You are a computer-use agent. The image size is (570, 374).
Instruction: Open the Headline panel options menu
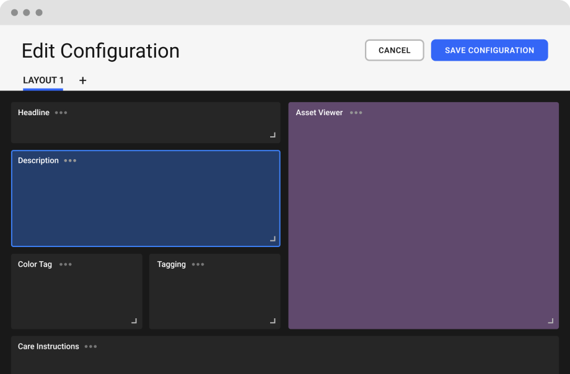pos(61,113)
